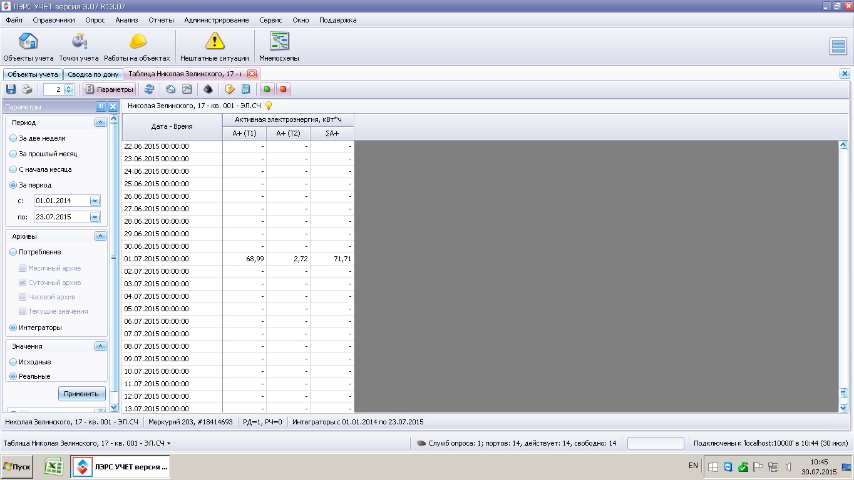Screen dimensions: 854x480
Task: Click the light bulb icon next to ЭЛ.СЧ title
Action: [269, 106]
